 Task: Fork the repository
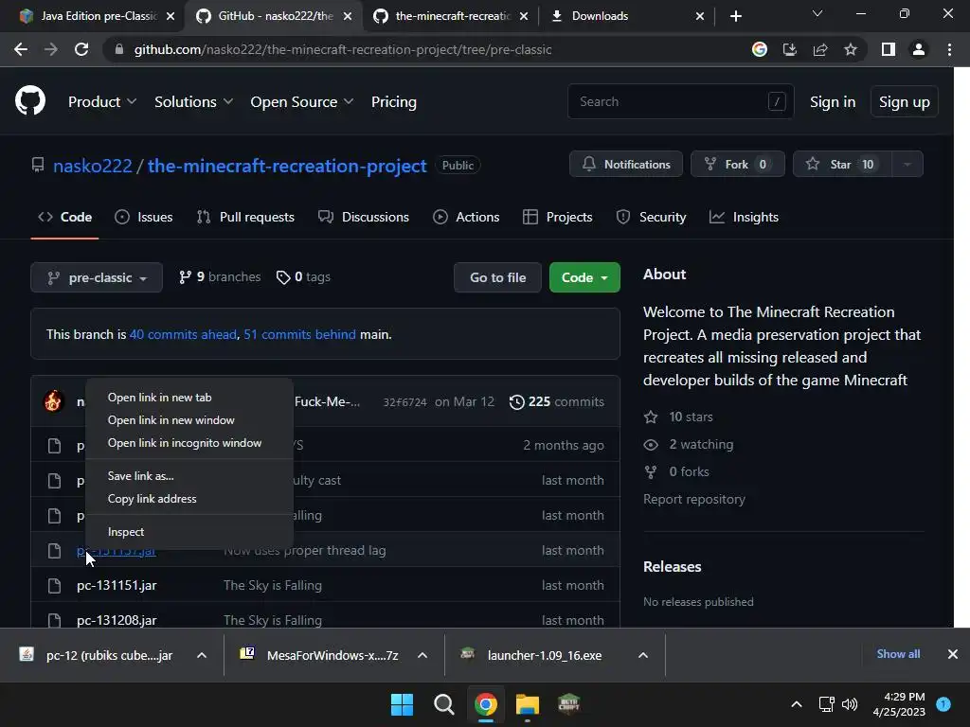[738, 165]
